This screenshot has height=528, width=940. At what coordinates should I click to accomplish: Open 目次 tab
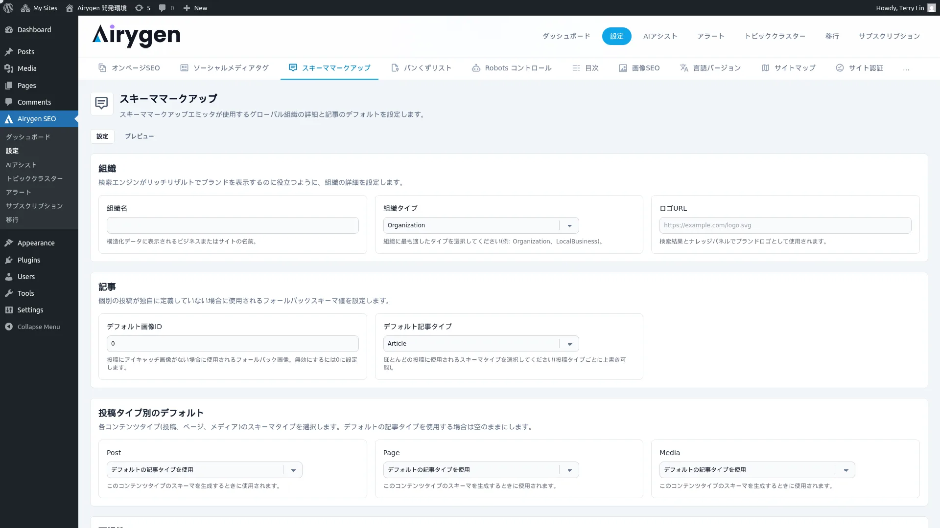[x=586, y=68]
